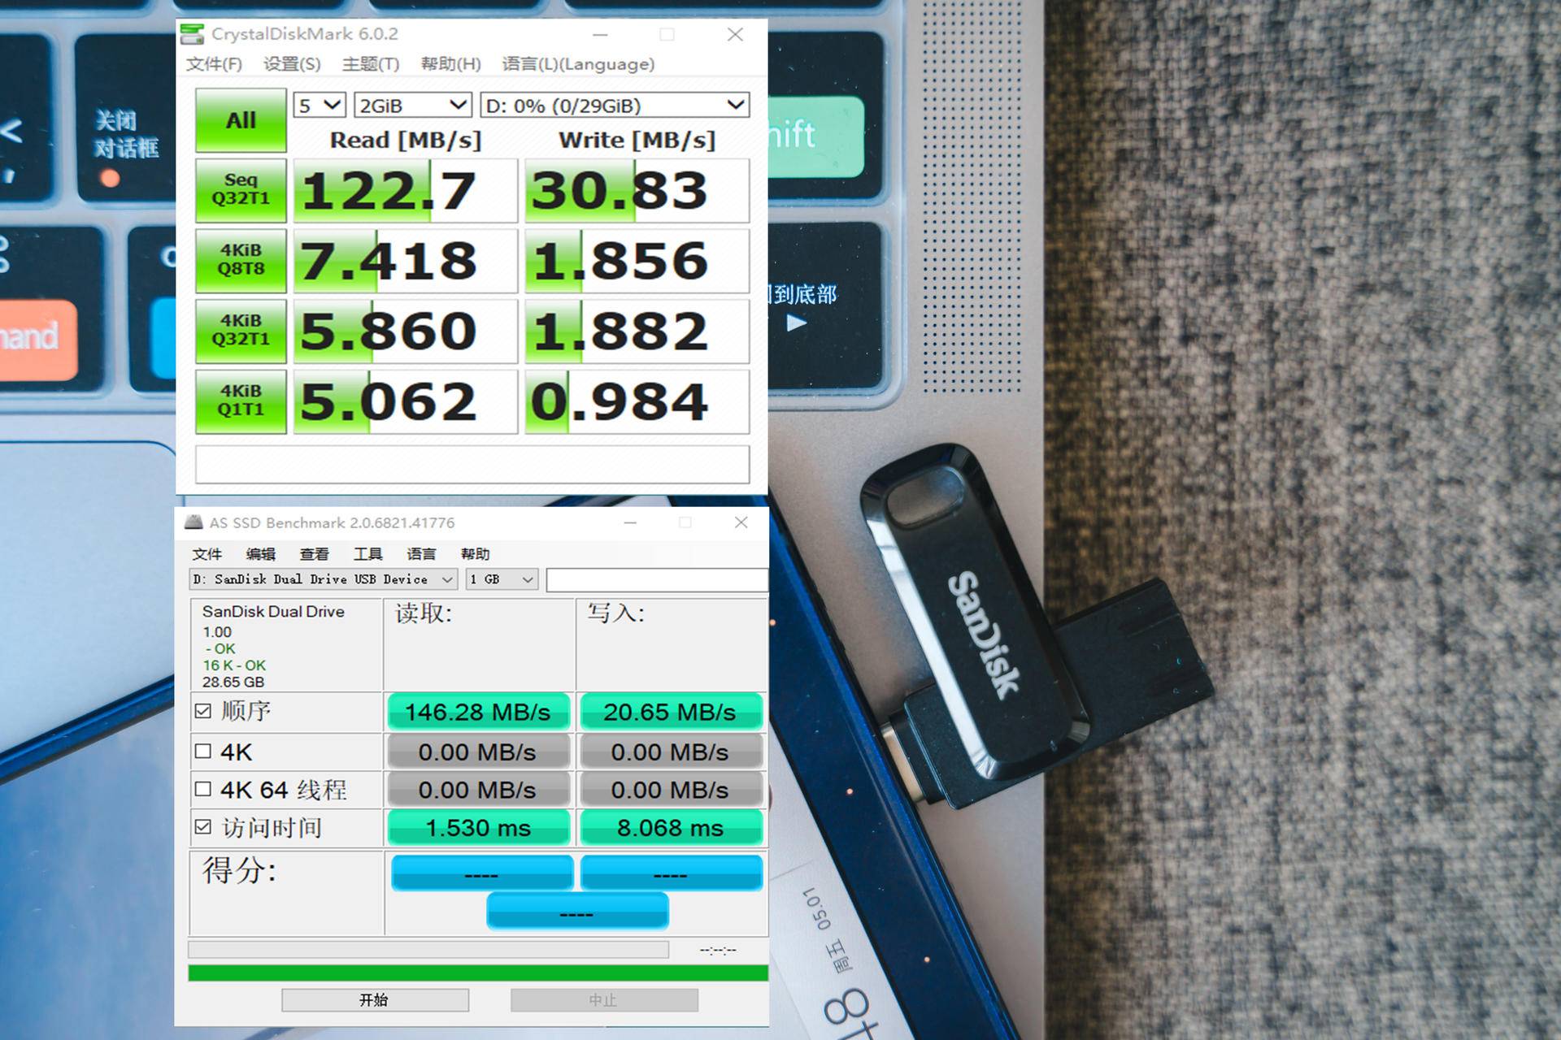Open the test count dropdown showing 5
This screenshot has height=1040, width=1561.
tap(320, 106)
